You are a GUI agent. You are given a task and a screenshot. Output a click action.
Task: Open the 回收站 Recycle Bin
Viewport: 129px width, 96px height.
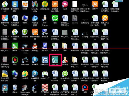click(x=15, y=87)
